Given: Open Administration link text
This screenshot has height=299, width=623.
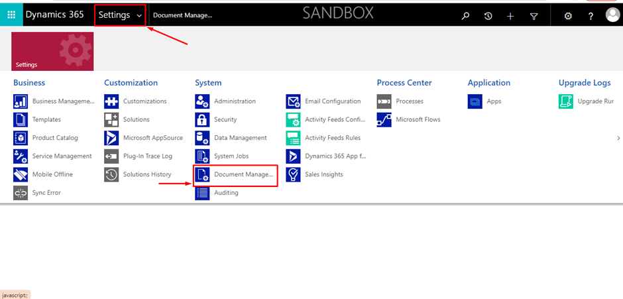Looking at the screenshot, I should pos(235,101).
